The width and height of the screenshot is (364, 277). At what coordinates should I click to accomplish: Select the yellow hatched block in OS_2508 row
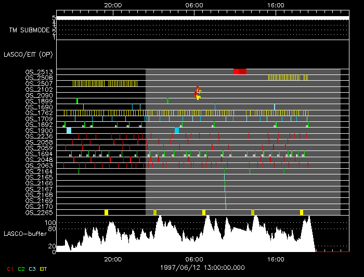(288, 78)
